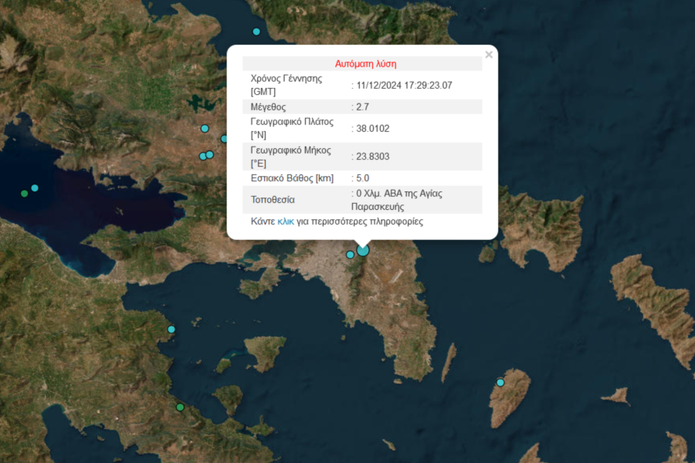The height and width of the screenshot is (463, 695).
Task: Select the large epicenter marker near Agia Paraskevi
Action: click(363, 251)
